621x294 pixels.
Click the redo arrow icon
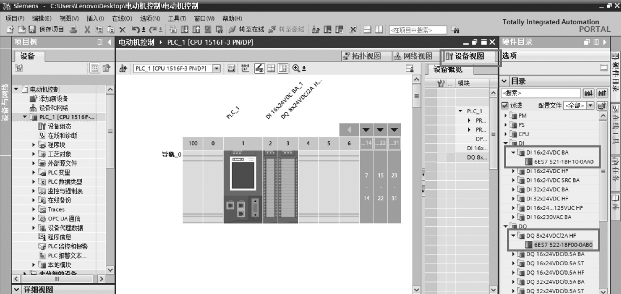(153, 30)
